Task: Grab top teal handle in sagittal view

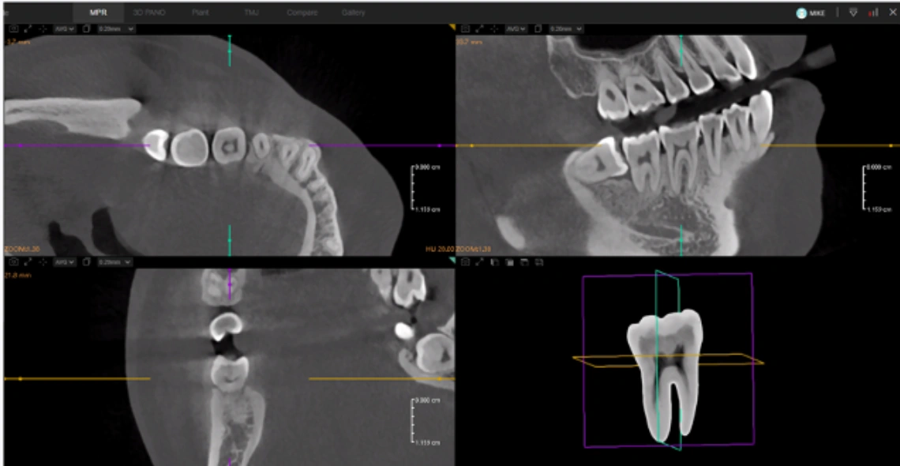Action: 681,51
